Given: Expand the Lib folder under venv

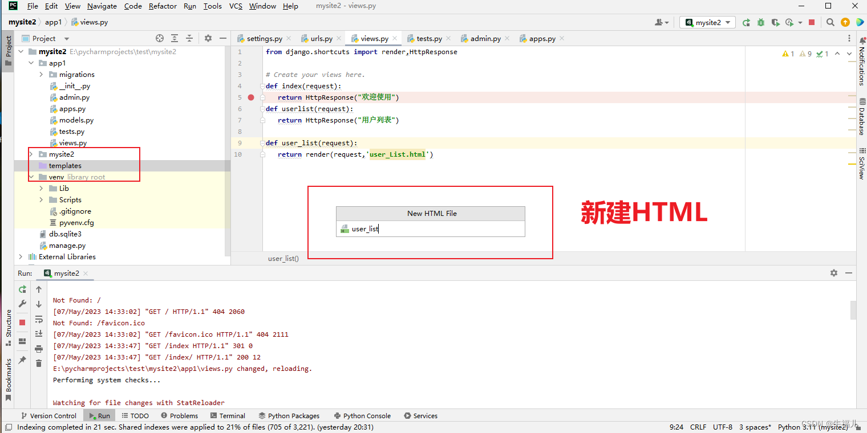Looking at the screenshot, I should click(x=42, y=189).
